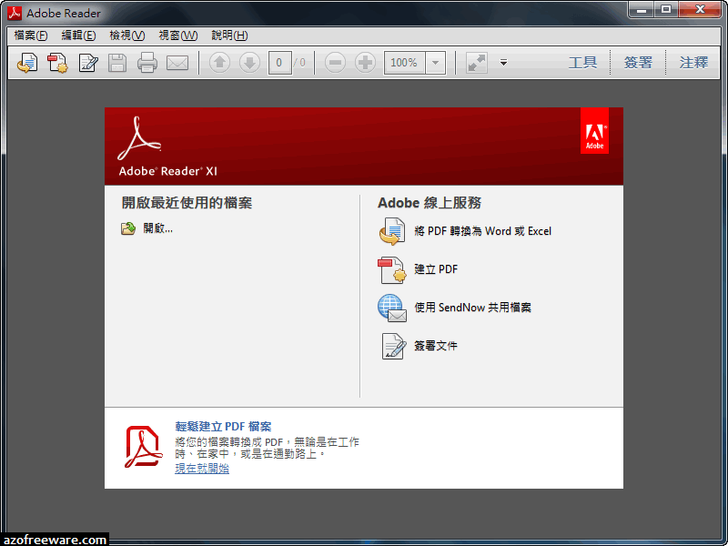Viewport: 728px width, 546px height.
Task: Maximize the Adobe Reader window
Action: pyautogui.click(x=666, y=9)
